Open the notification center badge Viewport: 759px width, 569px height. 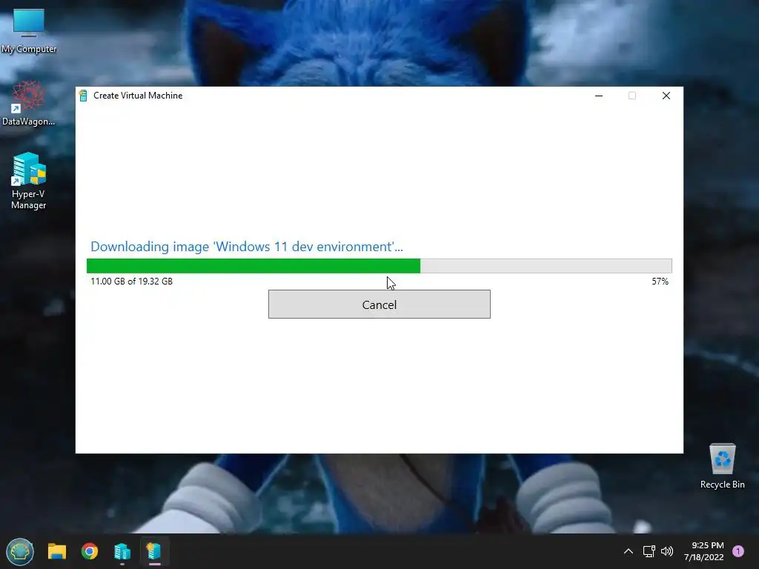[x=738, y=551]
